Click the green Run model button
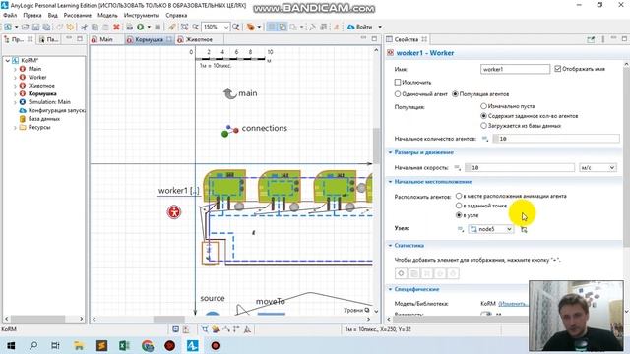630x354 pixels. tap(140, 27)
